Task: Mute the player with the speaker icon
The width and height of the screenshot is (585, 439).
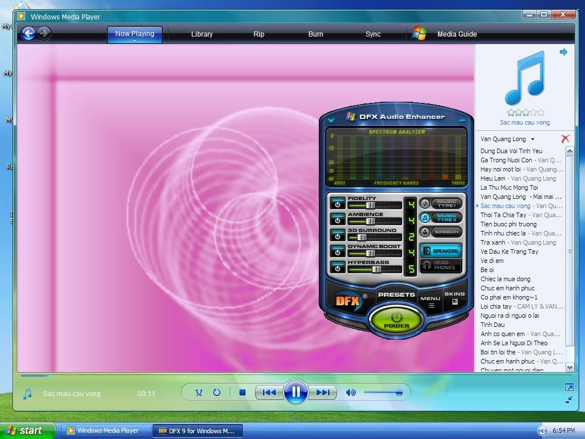Action: click(351, 392)
